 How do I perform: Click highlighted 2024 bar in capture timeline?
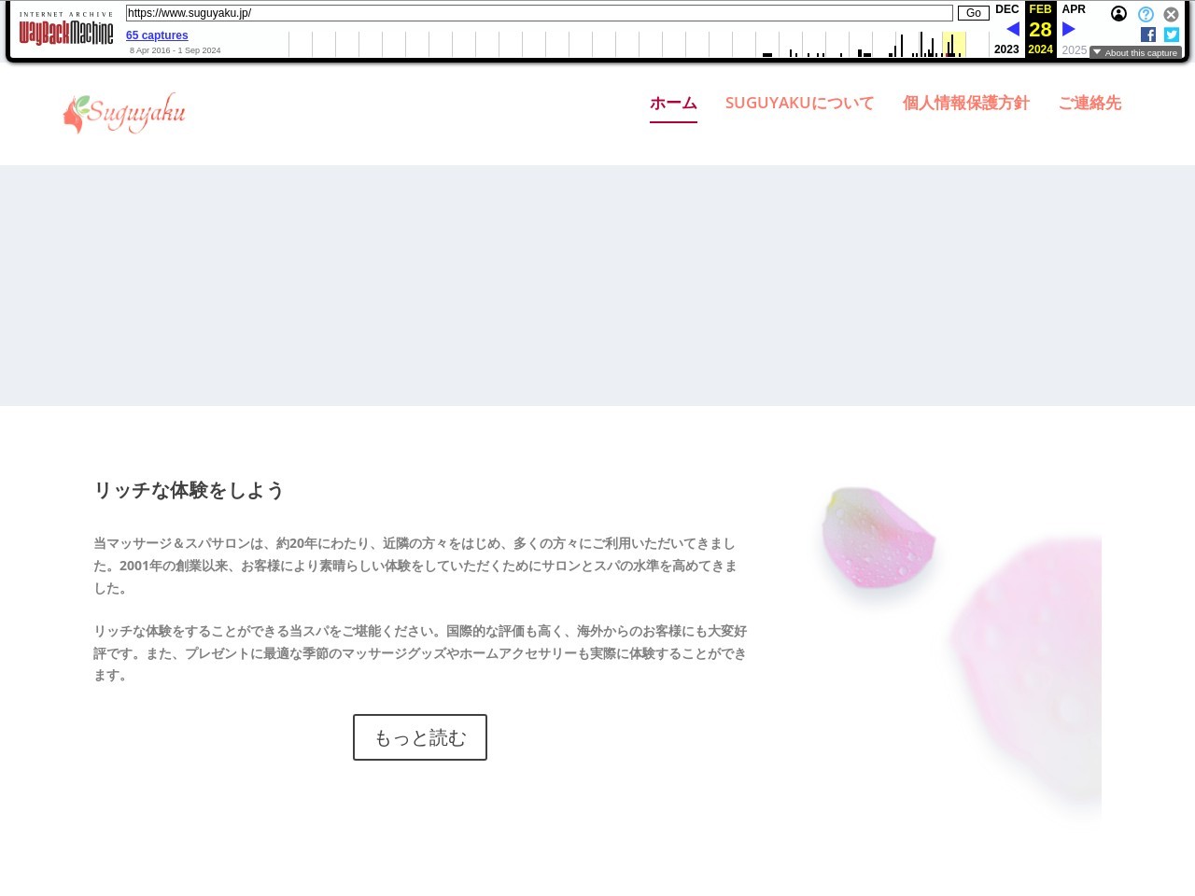click(954, 44)
